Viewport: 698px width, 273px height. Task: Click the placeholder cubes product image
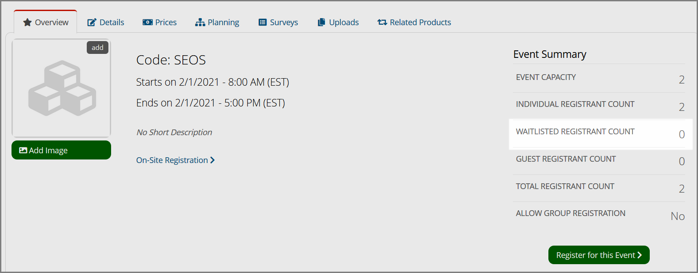[x=61, y=88]
